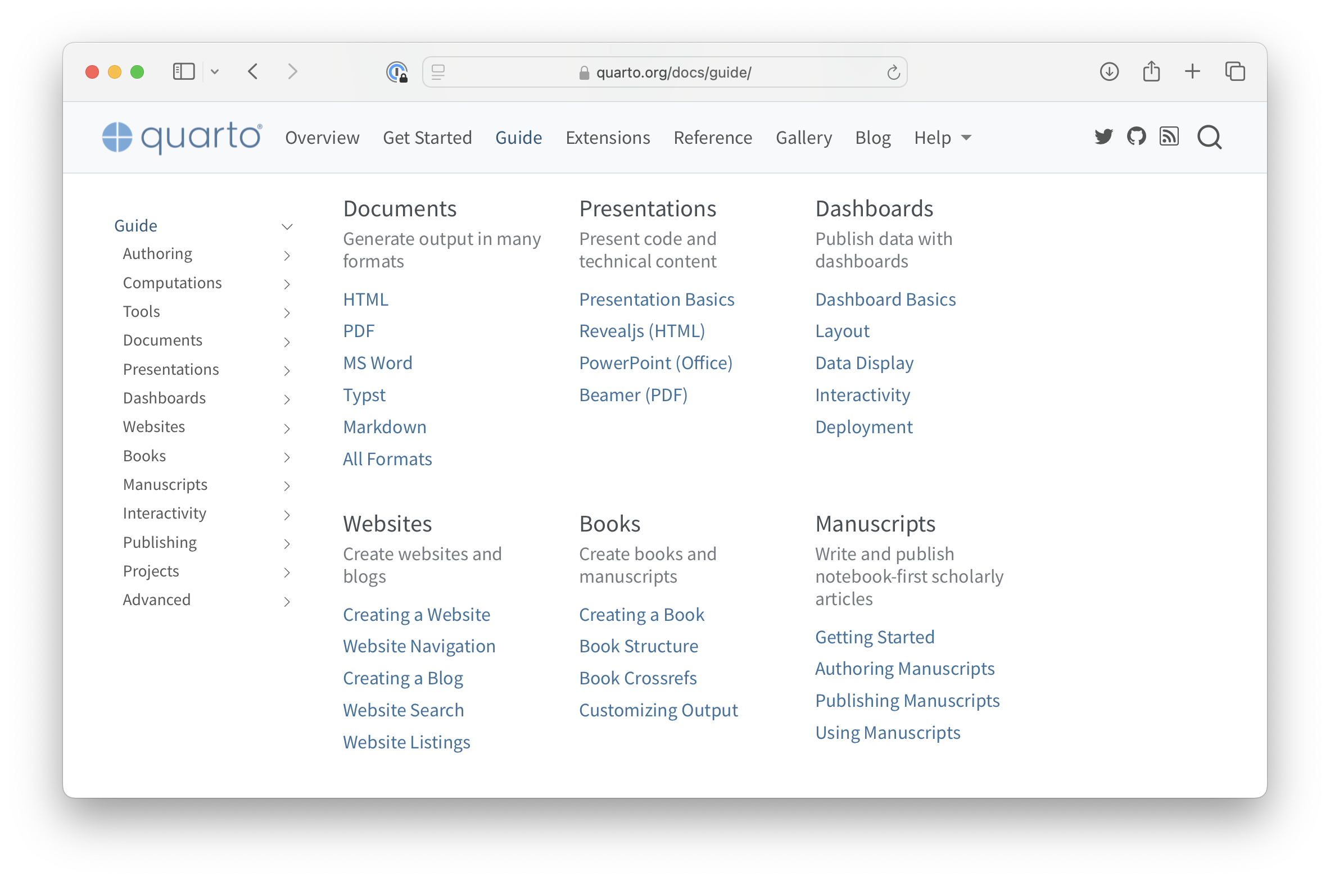1330x881 pixels.
Task: Click the Safari share icon
Action: (1151, 72)
